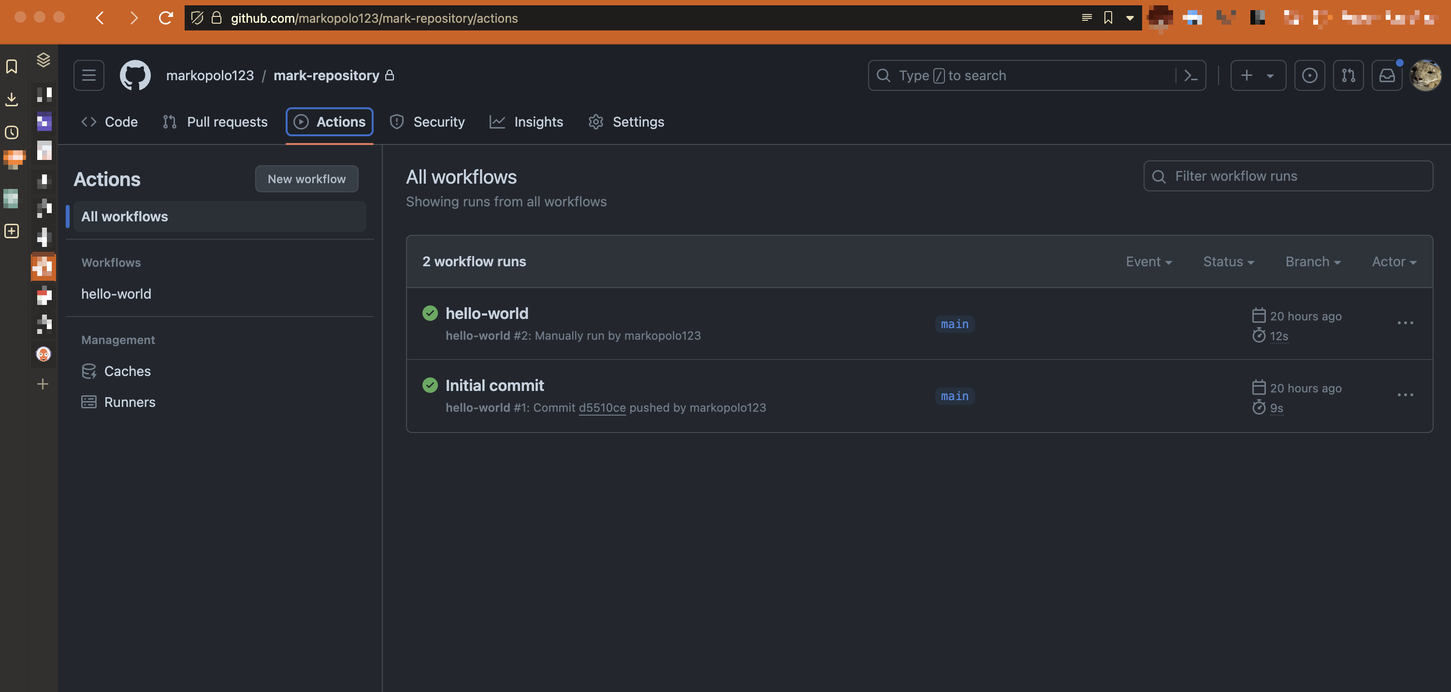Switch to the Insights tab
1451x692 pixels.
point(527,122)
